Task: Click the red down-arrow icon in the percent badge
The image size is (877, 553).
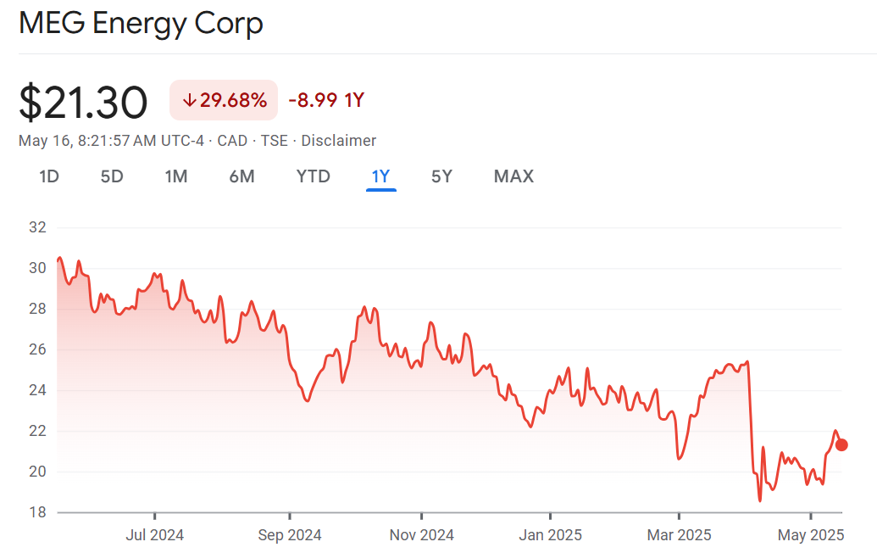Action: click(190, 100)
